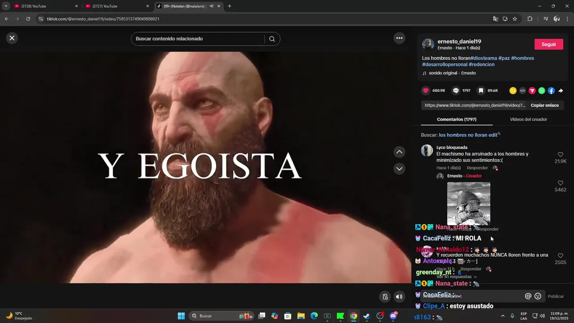Open File Explorer from the taskbar
This screenshot has width=574, height=323.
coord(301,316)
